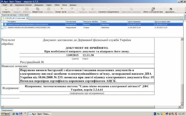The image size is (186, 116).
Task: Sort by the Тип квитанції column header
Action: pos(74,22)
